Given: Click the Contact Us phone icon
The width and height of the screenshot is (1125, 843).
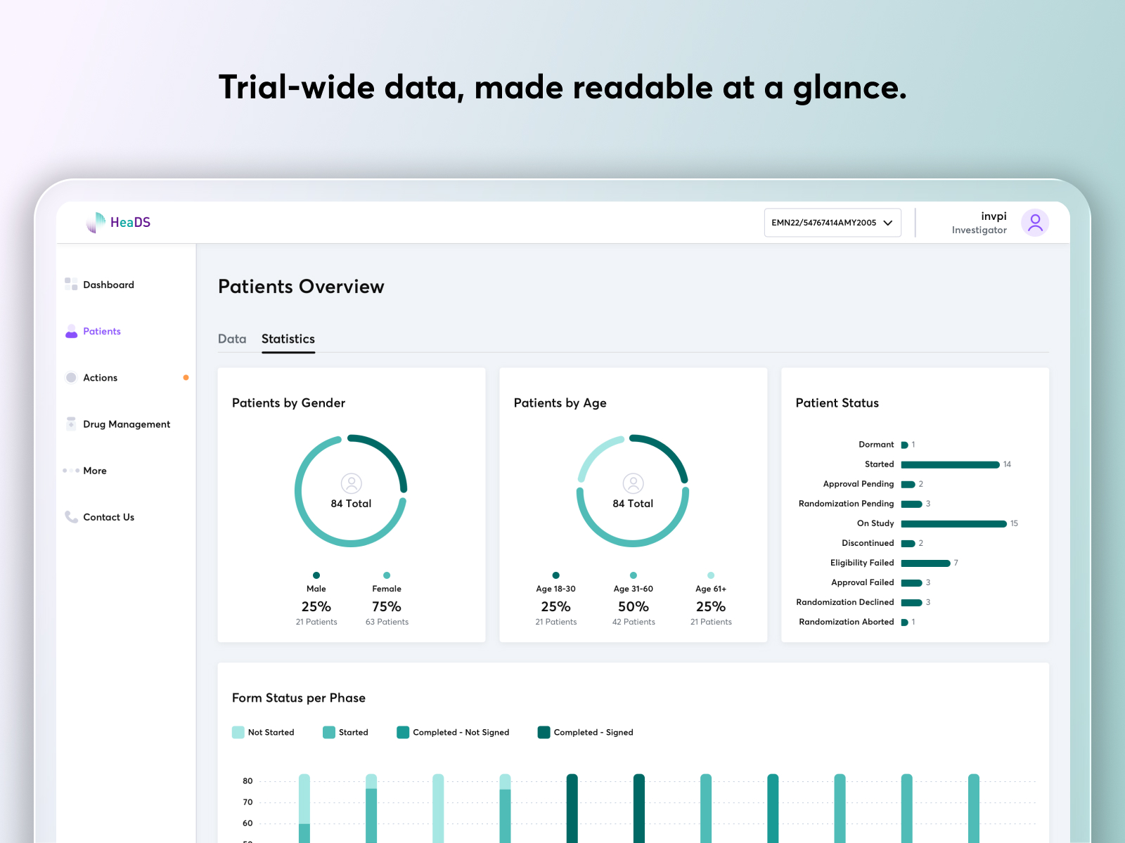Looking at the screenshot, I should coord(71,516).
